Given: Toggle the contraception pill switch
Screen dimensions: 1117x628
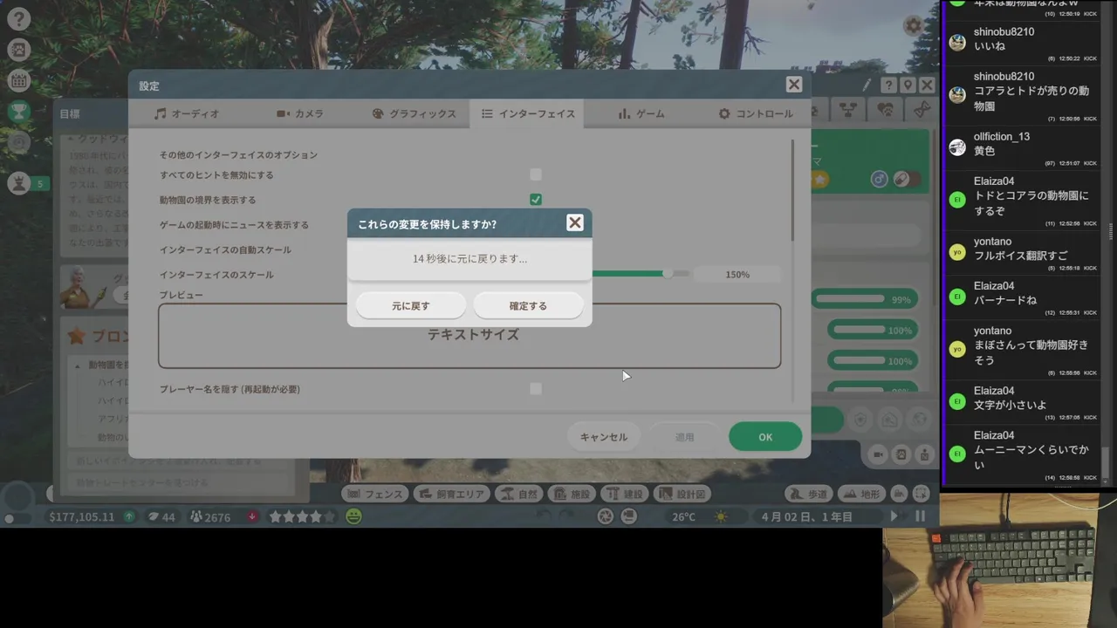Looking at the screenshot, I should coord(908,179).
